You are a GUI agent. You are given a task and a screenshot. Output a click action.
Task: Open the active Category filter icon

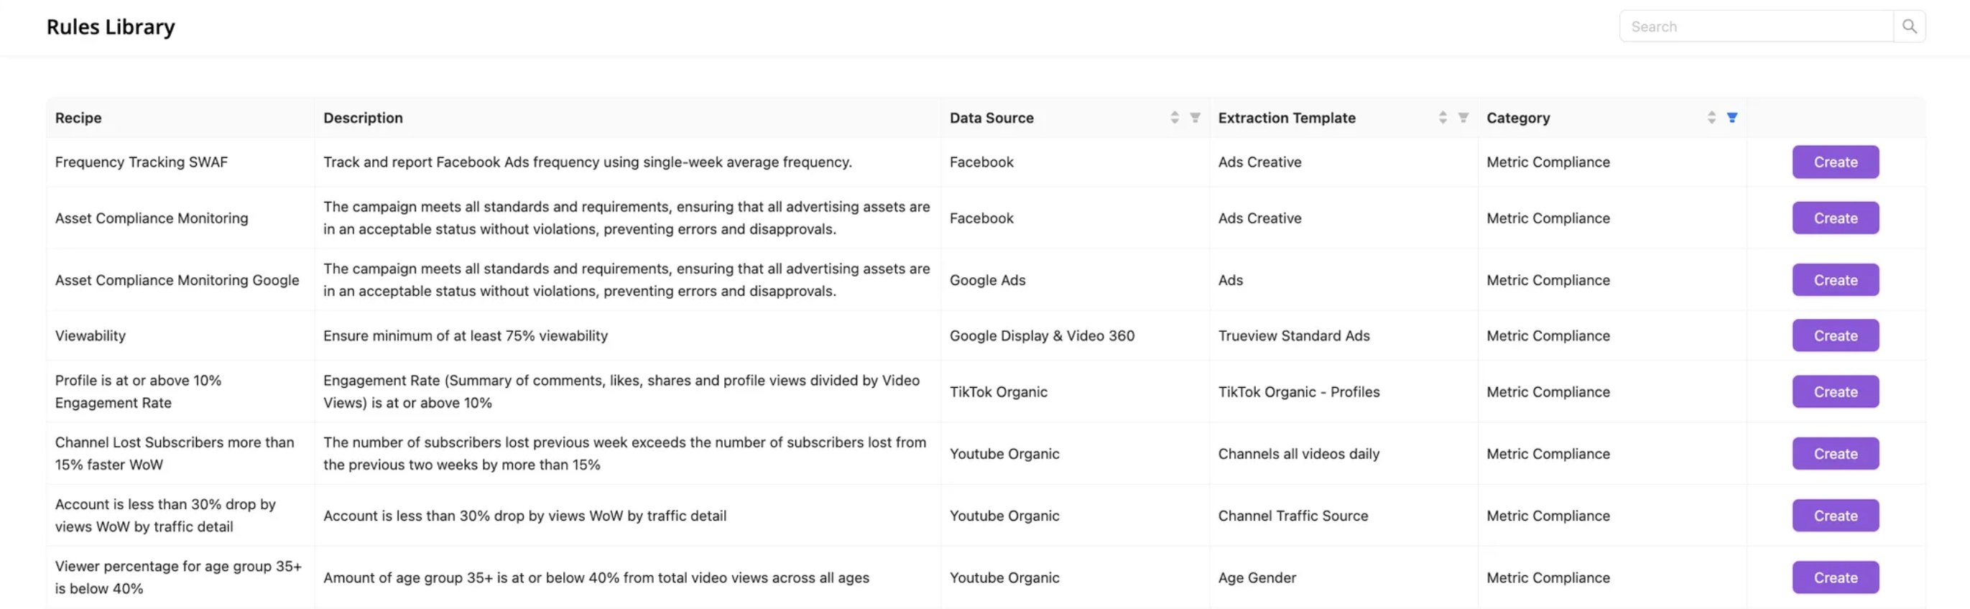1732,118
